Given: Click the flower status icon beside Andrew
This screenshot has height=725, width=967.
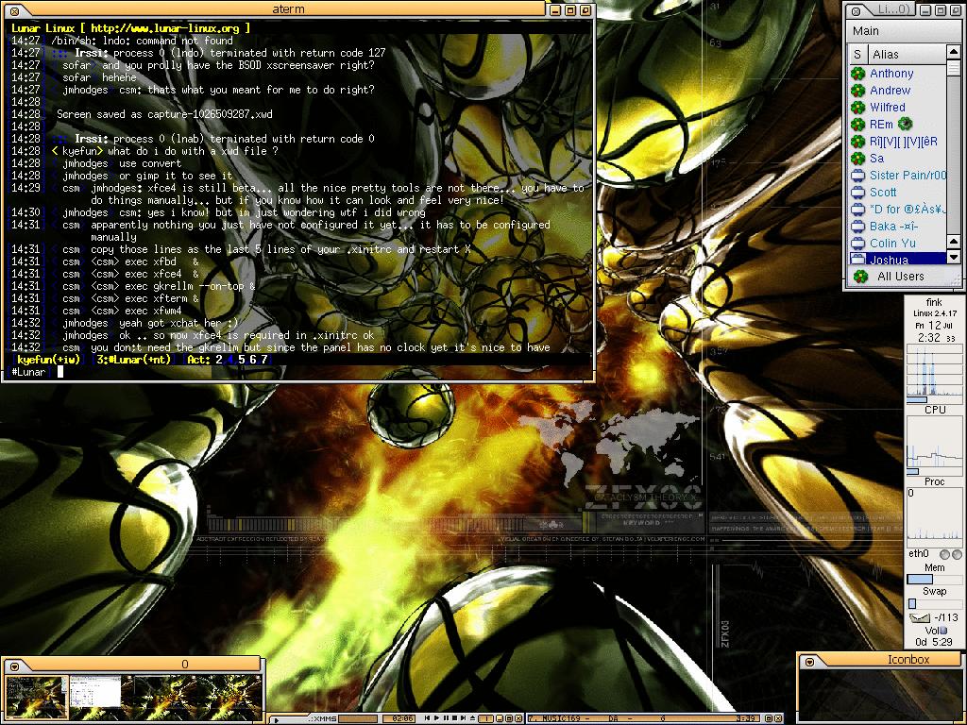Looking at the screenshot, I should point(857,91).
